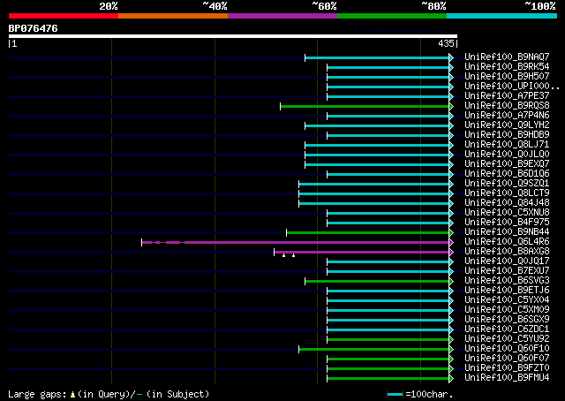Click the long purple alignment bar of Q6L4R6
Image resolution: width=565 pixels, height=401 pixels.
pyautogui.click(x=296, y=243)
